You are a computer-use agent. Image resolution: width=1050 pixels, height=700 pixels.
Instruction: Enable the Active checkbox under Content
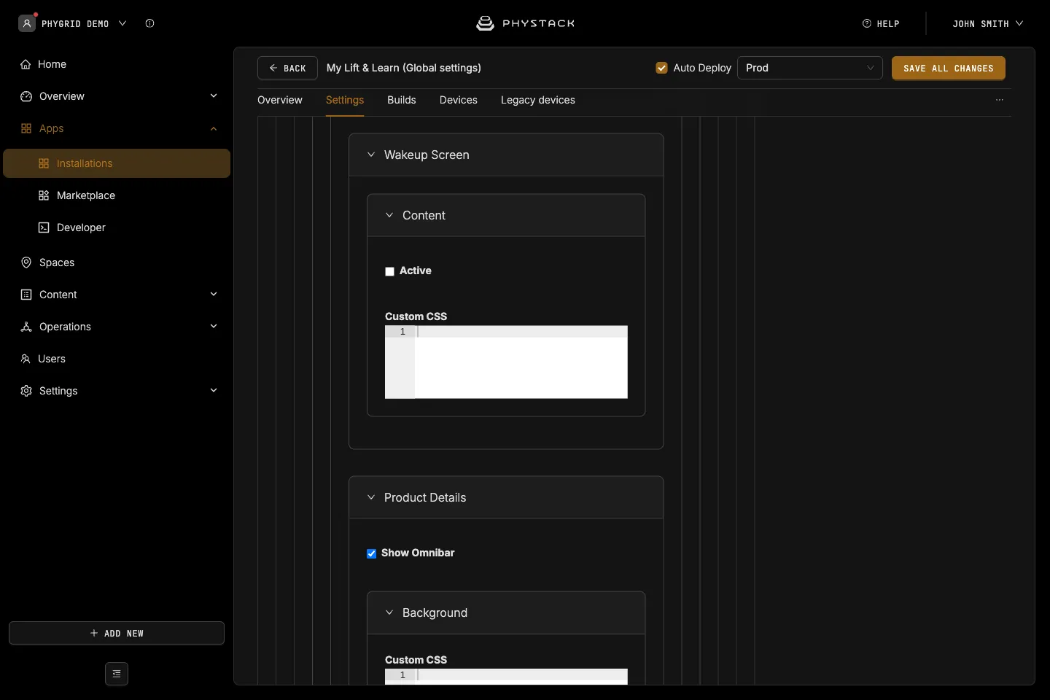[390, 271]
